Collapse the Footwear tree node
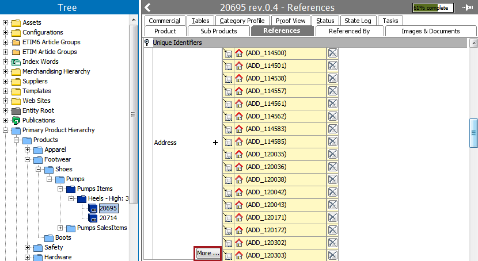This screenshot has width=478, height=261. 28,159
